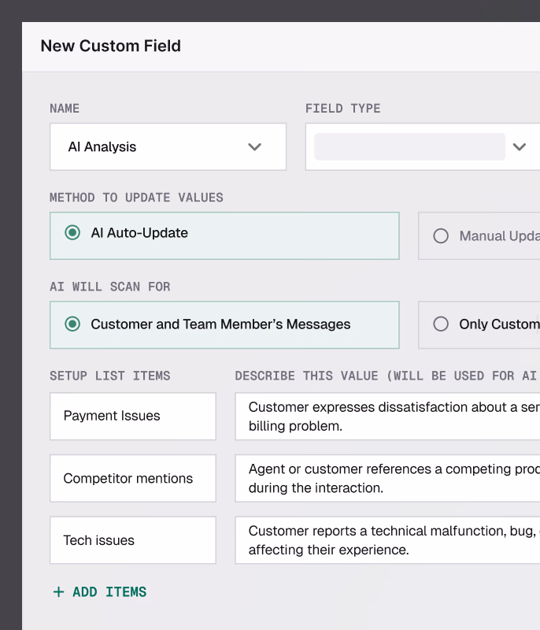The height and width of the screenshot is (630, 540).
Task: Click the Payment Issues description text box
Action: (x=386, y=416)
